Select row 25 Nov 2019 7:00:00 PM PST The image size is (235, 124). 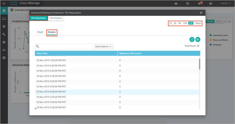point(117,60)
